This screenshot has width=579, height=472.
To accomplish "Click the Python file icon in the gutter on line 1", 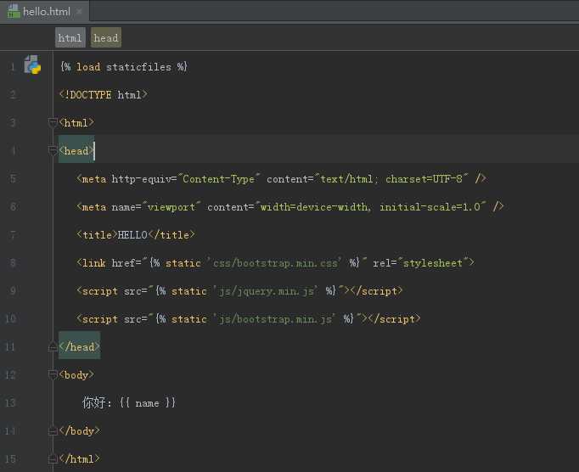I will click(32, 65).
